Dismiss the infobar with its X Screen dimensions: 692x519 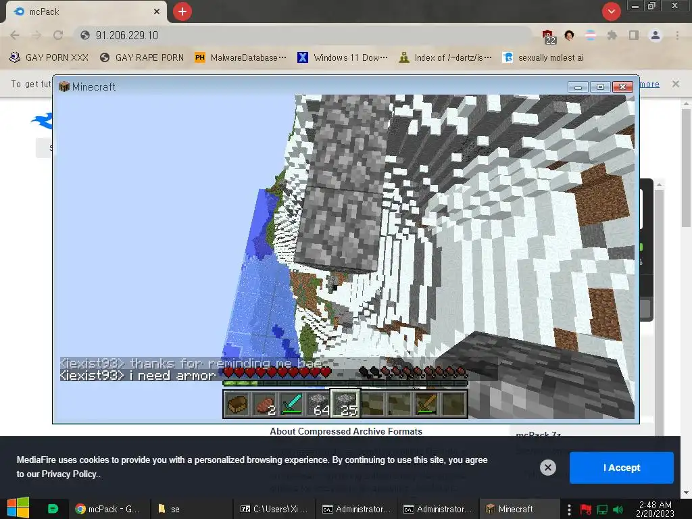[676, 84]
